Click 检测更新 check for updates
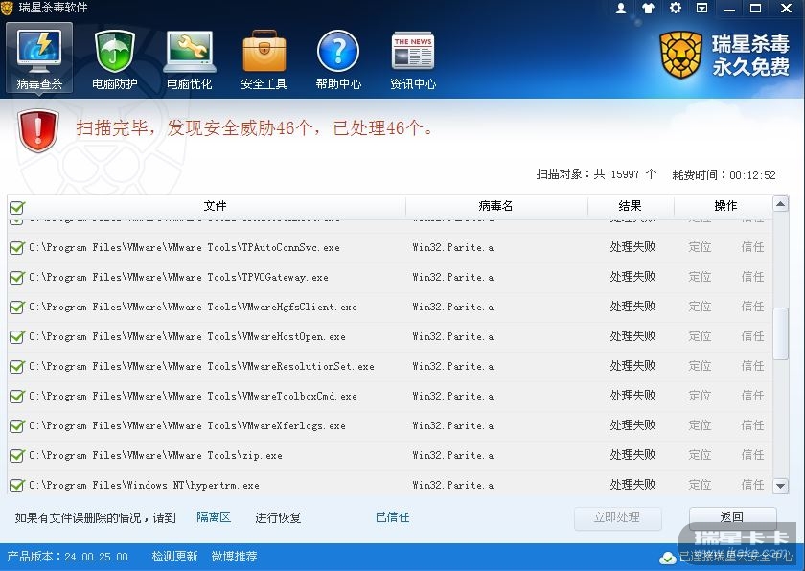805x571 pixels. (x=174, y=557)
